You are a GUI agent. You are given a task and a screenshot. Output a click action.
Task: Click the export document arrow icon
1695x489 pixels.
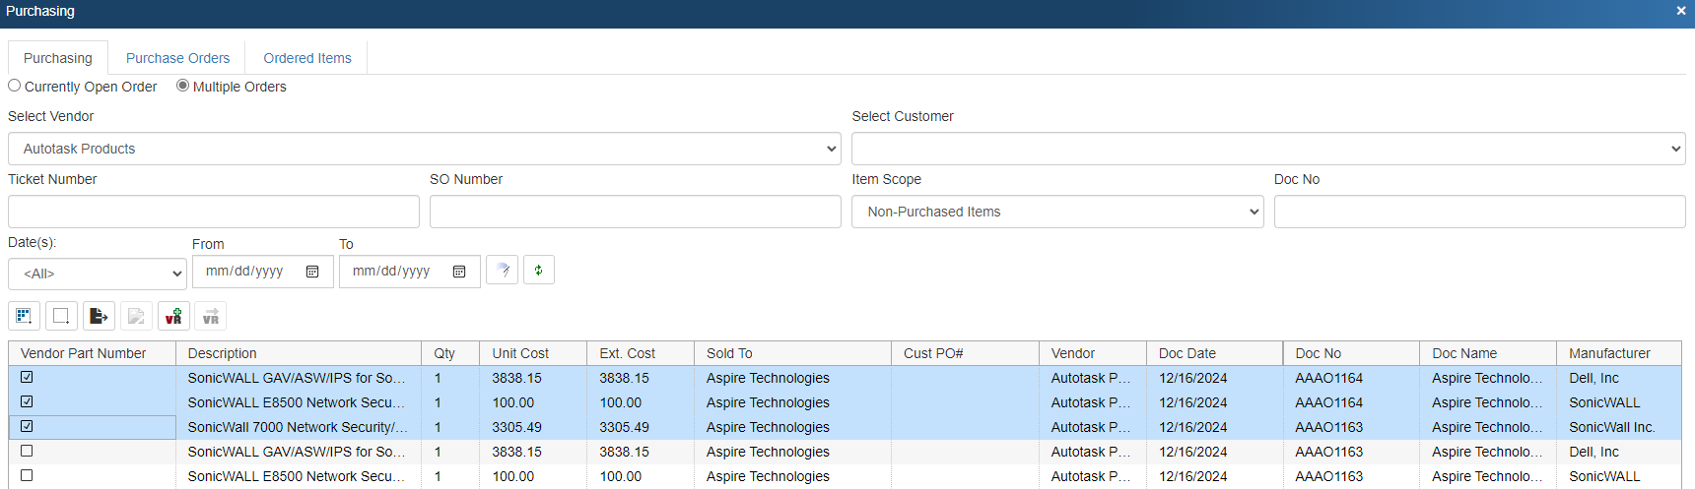(x=99, y=316)
